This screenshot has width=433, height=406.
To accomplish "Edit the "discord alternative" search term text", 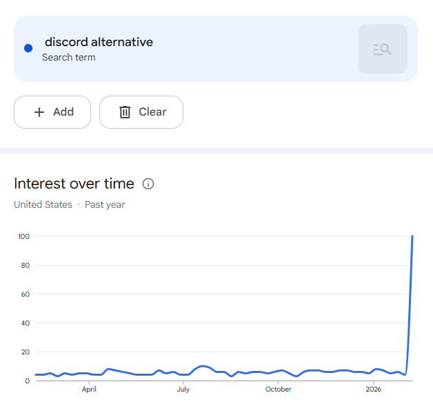I will pyautogui.click(x=99, y=42).
